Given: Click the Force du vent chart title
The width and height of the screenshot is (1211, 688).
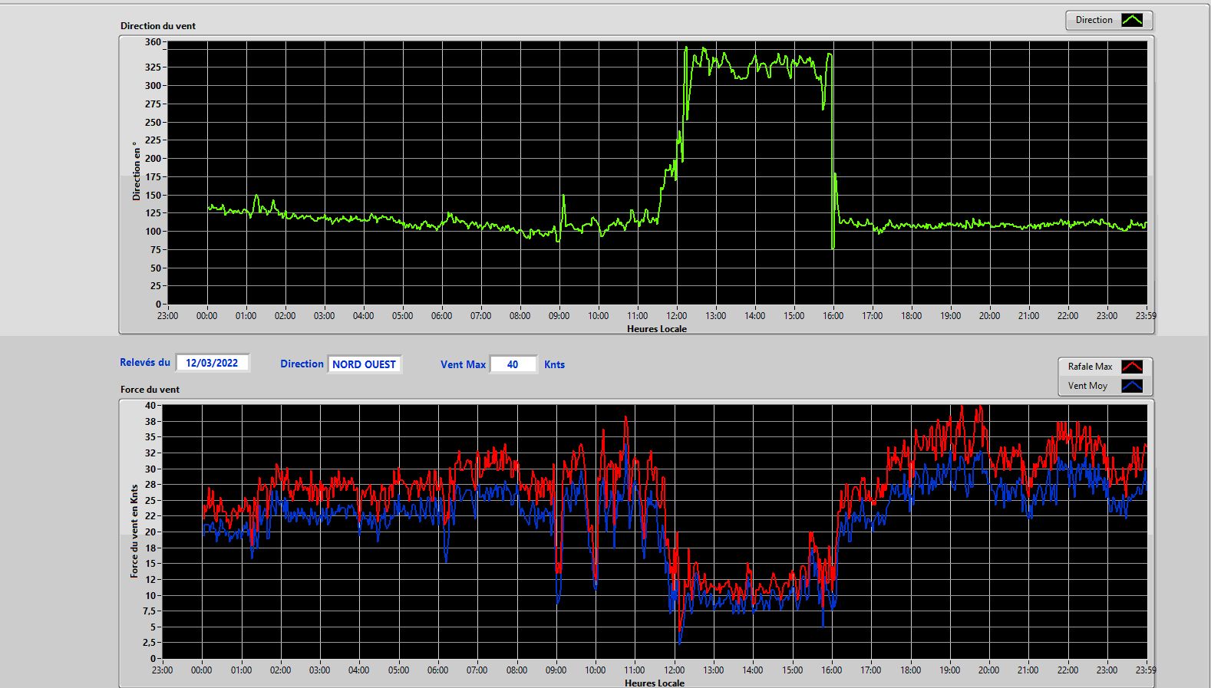Looking at the screenshot, I should tap(150, 390).
